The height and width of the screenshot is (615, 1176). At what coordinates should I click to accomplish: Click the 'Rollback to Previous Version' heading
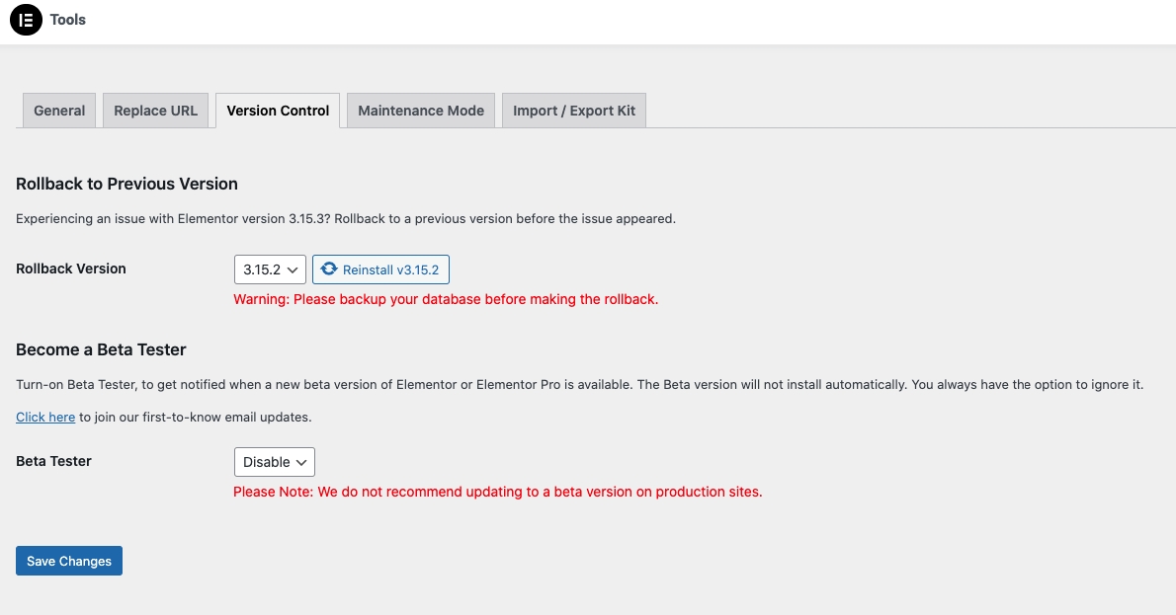126,184
